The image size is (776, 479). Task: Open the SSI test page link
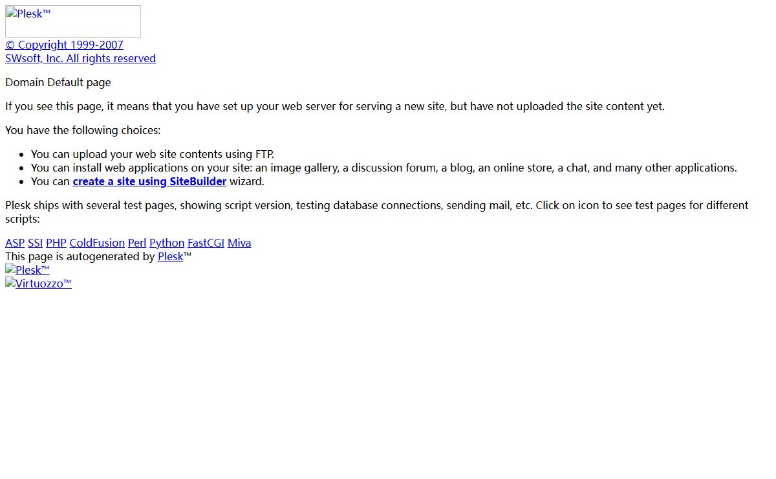point(35,243)
